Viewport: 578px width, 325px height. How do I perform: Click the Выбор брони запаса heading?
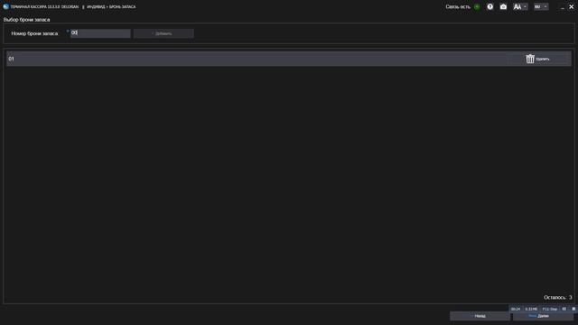click(26, 20)
